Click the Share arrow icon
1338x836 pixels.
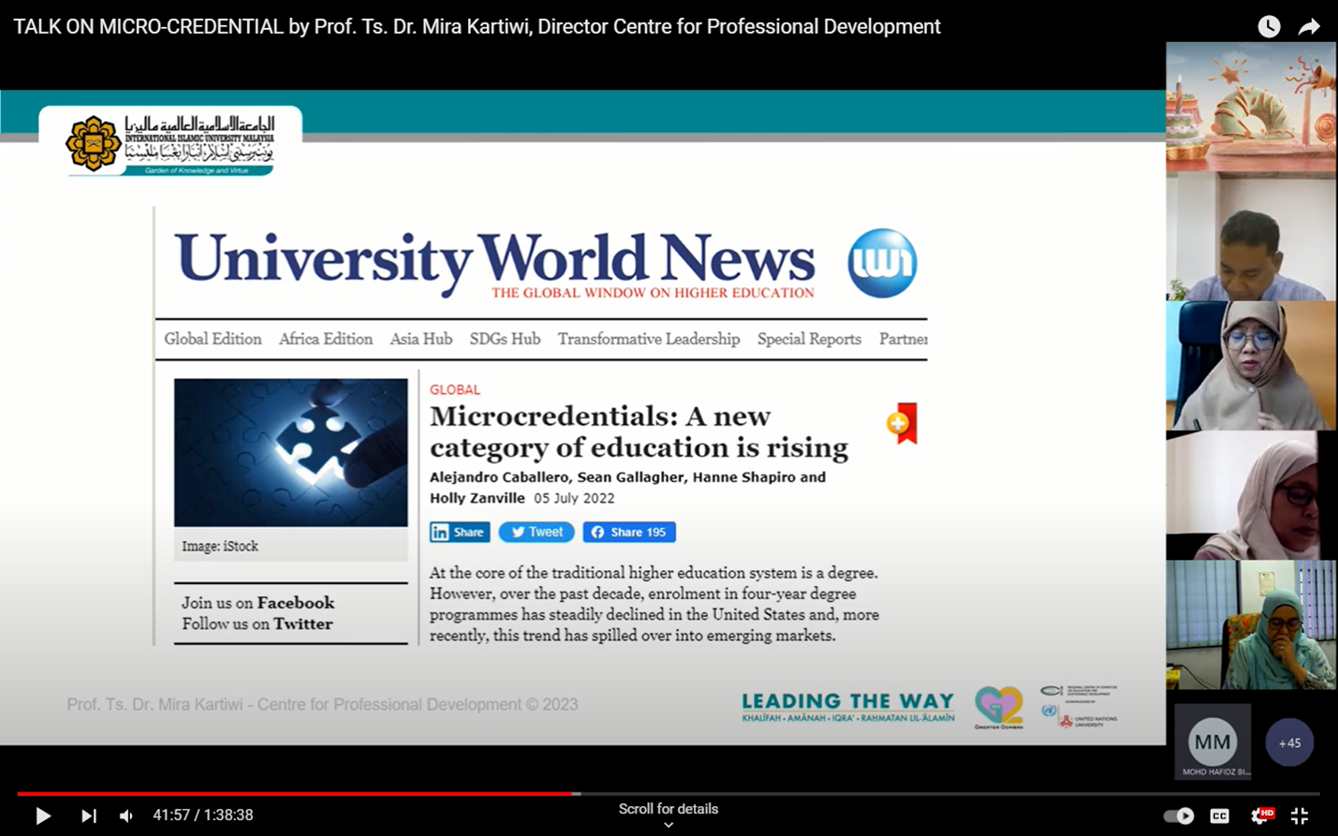[1309, 26]
